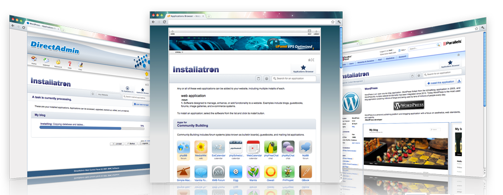The image size is (503, 195).
Task: Choose the phpFreeChat parrot icon
Action: [x=271, y=146]
